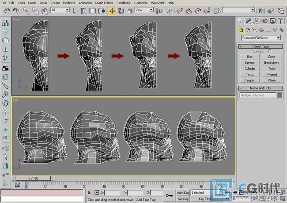Click the Cylinder primitive button
The width and height of the screenshot is (287, 203).
click(249, 69)
